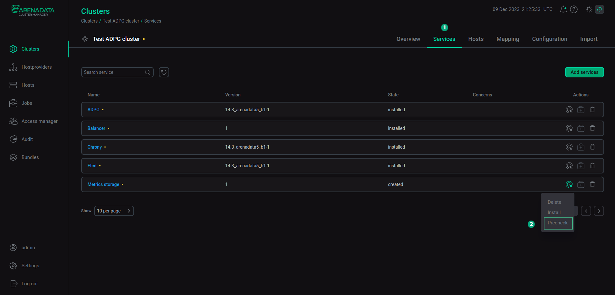The height and width of the screenshot is (295, 615).
Task: Click the Add services button
Action: pos(584,72)
